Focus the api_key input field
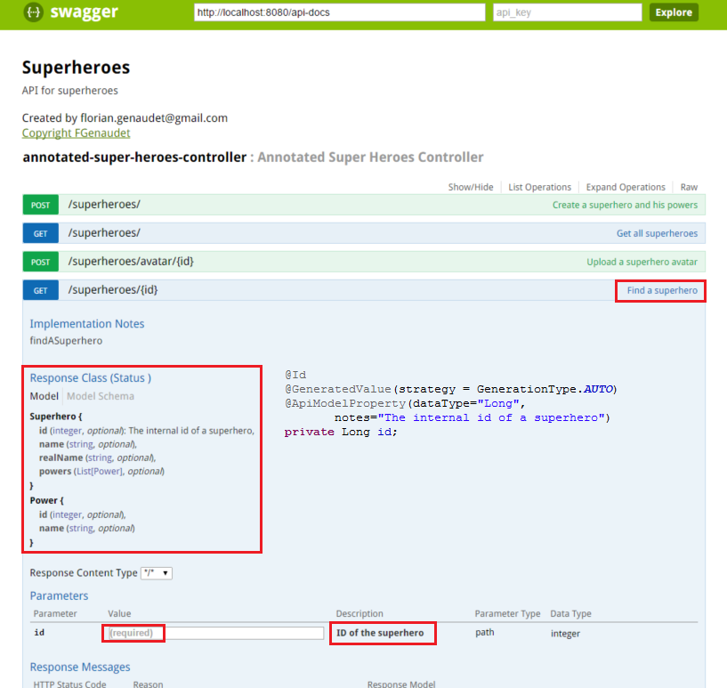Viewport: 727px width, 688px height. click(567, 12)
